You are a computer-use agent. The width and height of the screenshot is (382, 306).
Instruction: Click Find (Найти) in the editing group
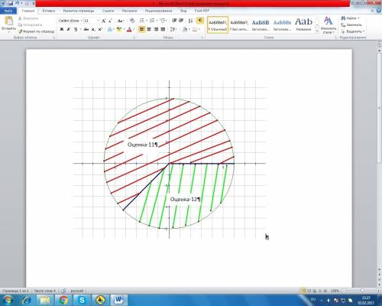tap(350, 18)
